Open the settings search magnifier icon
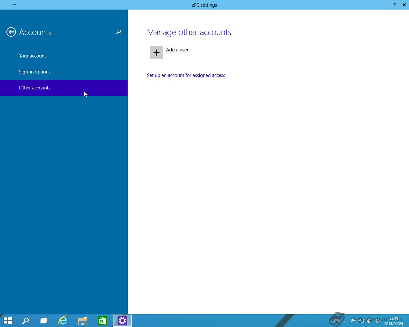 (x=119, y=32)
